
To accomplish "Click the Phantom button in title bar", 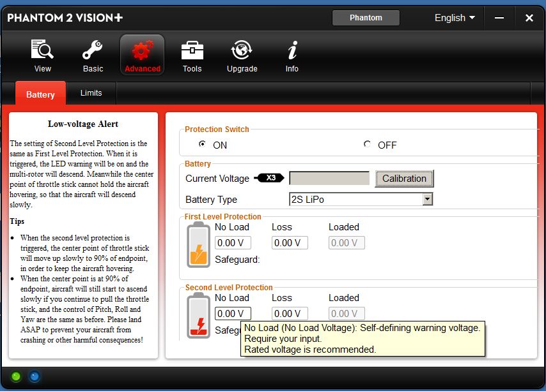I will click(366, 18).
